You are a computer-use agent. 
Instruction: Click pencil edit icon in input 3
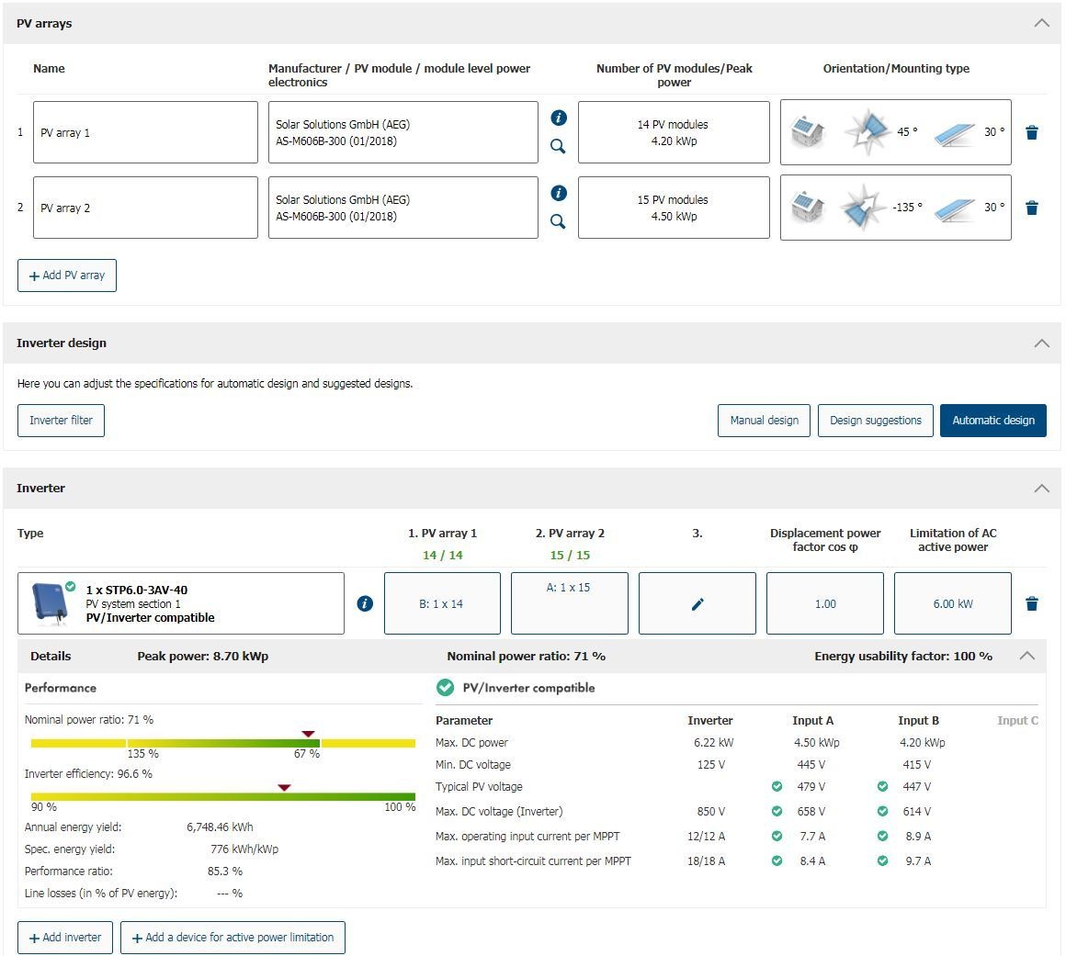coord(697,603)
